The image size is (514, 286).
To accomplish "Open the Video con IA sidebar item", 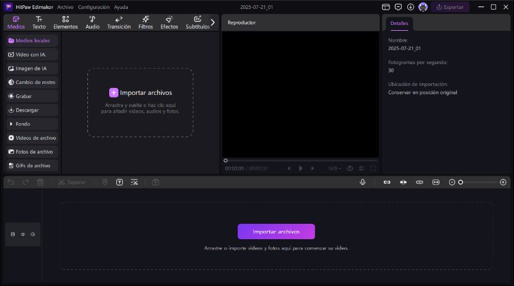I will [x=32, y=55].
